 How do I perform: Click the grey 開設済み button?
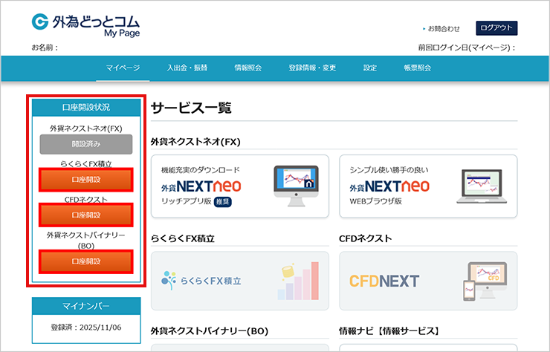[86, 144]
